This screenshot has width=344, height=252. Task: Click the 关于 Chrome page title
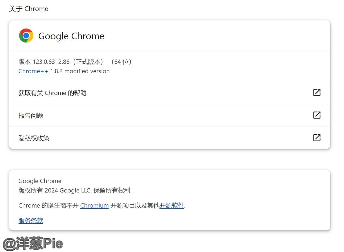pyautogui.click(x=28, y=9)
